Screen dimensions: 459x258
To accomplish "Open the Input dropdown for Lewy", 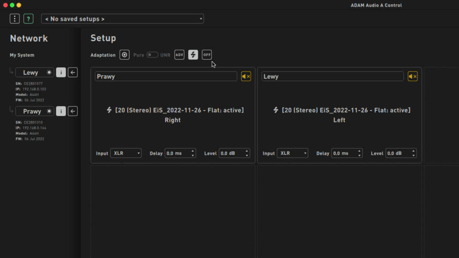I will point(292,153).
